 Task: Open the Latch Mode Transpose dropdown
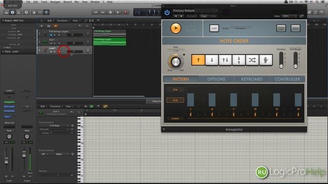[240, 28]
